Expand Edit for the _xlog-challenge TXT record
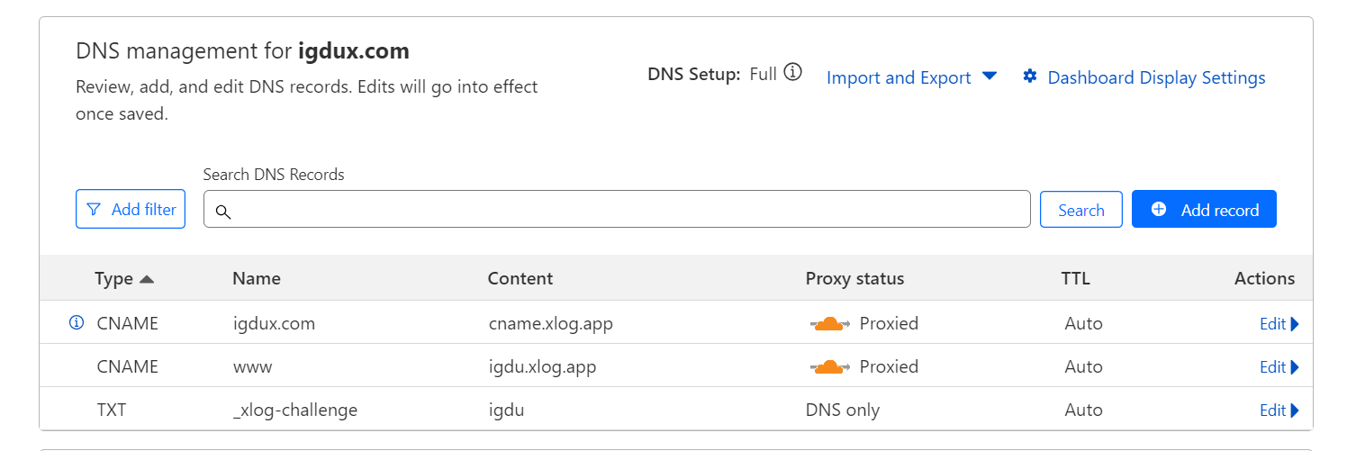This screenshot has height=451, width=1347. 1279,410
